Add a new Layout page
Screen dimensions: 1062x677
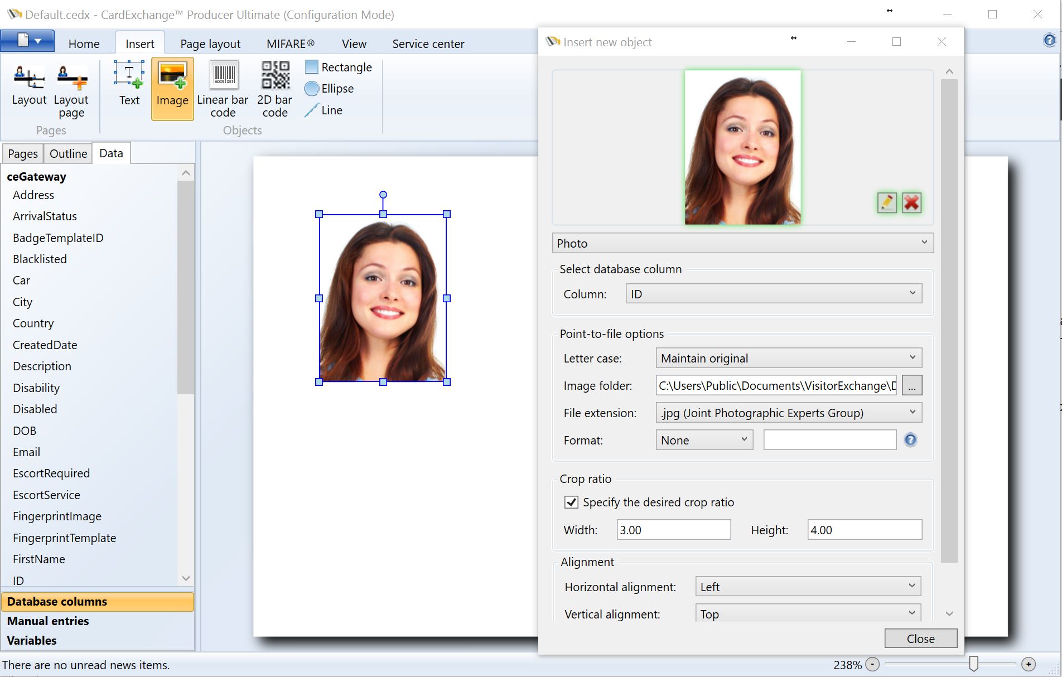(71, 91)
